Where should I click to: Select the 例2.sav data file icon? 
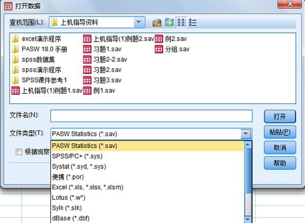[x=159, y=39]
